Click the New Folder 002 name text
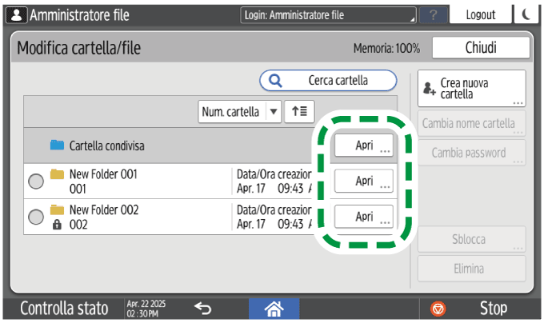This screenshot has height=323, width=544. point(104,209)
